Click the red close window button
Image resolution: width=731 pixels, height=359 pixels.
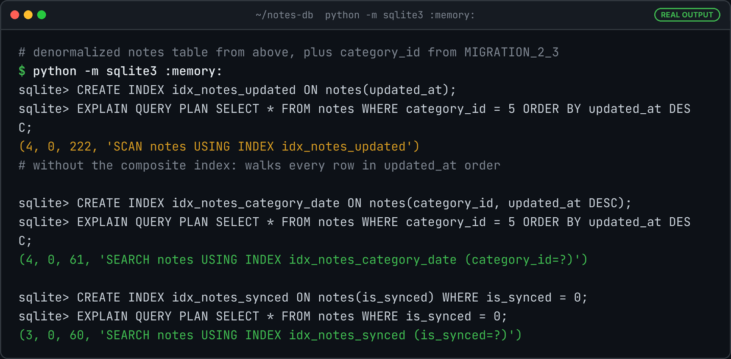click(x=15, y=15)
